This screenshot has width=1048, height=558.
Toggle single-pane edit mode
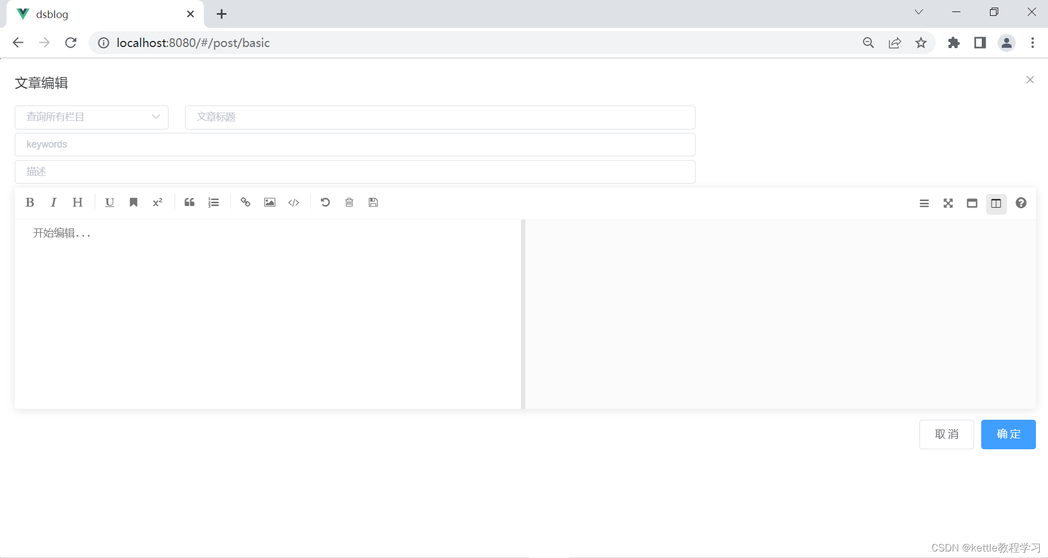click(x=972, y=203)
